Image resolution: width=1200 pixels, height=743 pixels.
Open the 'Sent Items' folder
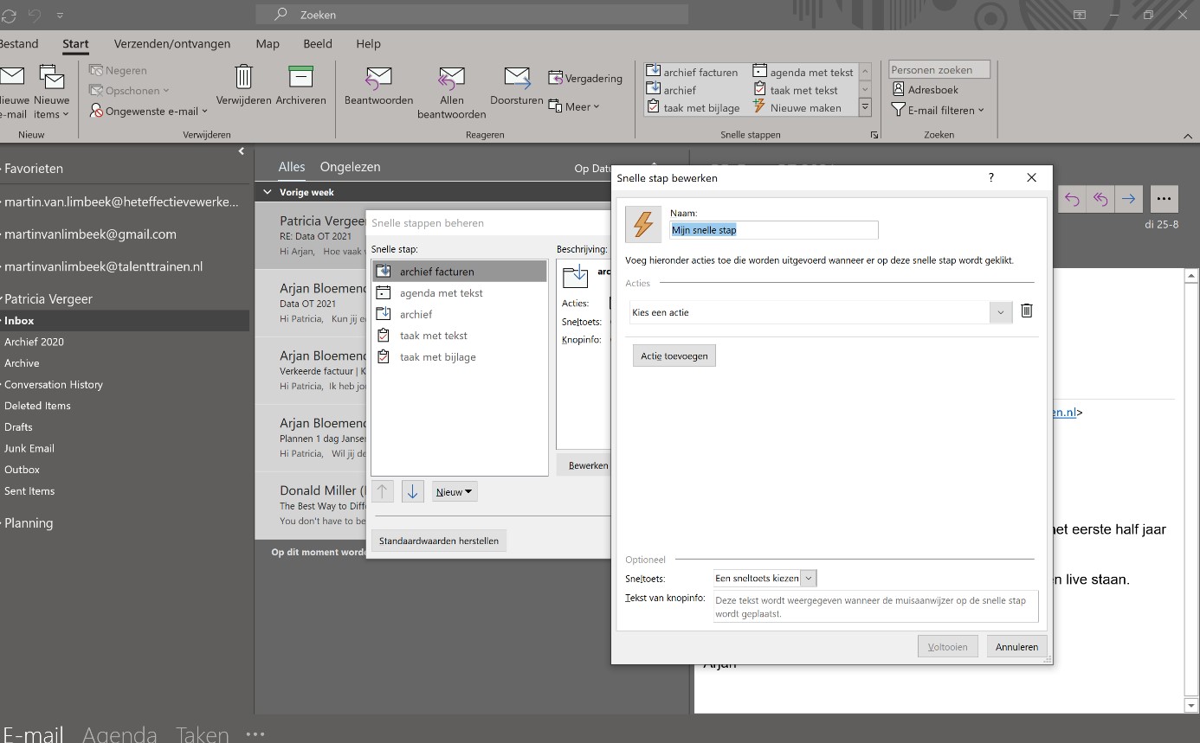[29, 490]
